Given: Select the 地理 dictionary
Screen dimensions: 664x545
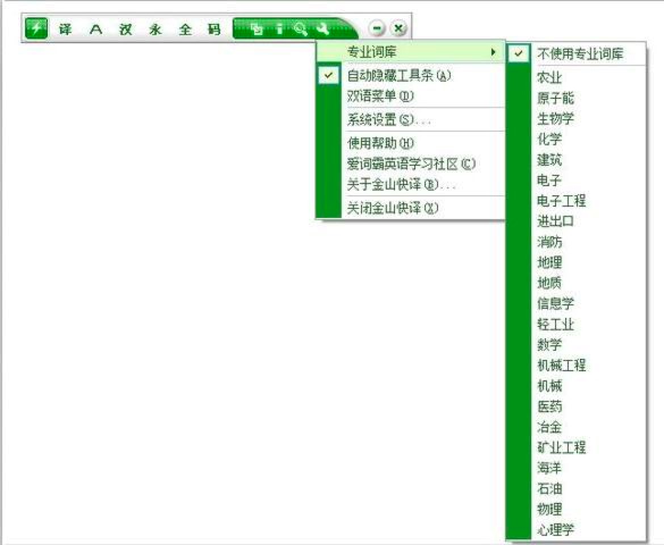Looking at the screenshot, I should tap(576, 262).
